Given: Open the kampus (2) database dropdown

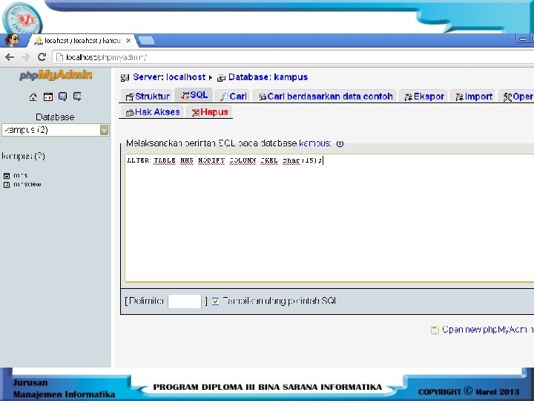Looking at the screenshot, I should click(x=55, y=130).
